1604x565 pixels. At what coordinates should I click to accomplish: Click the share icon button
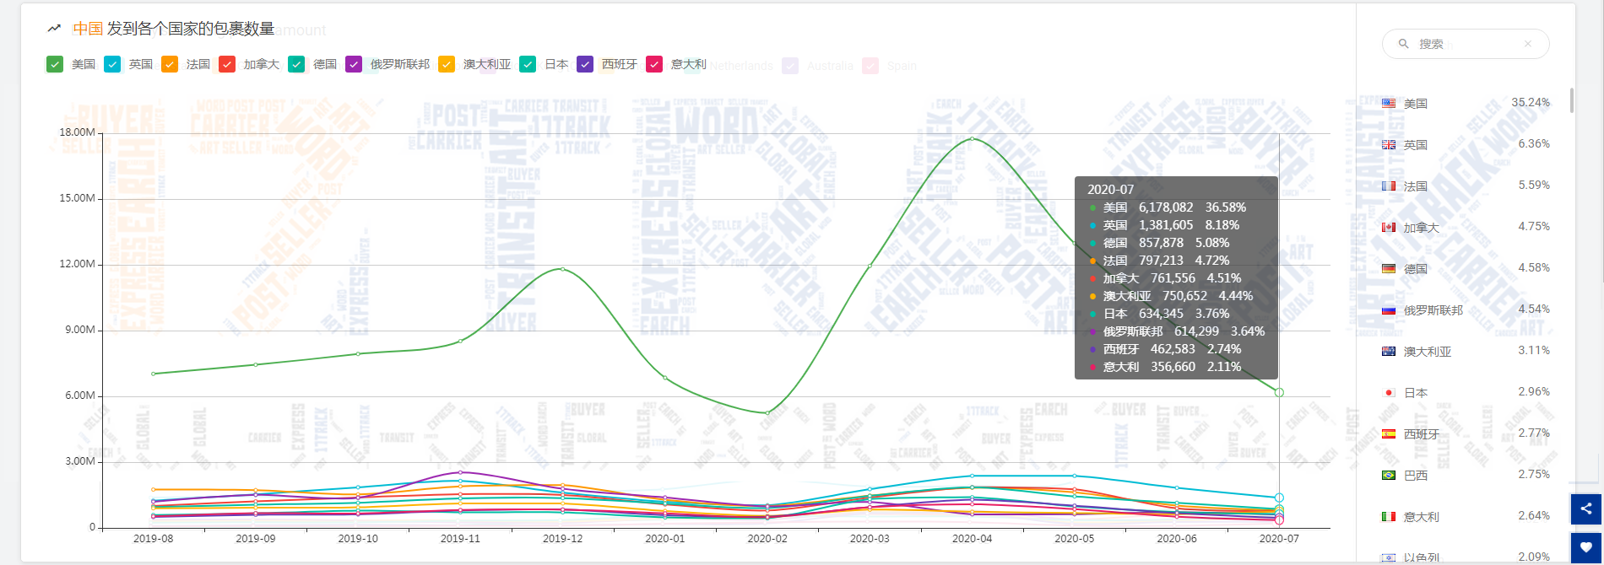(1586, 508)
